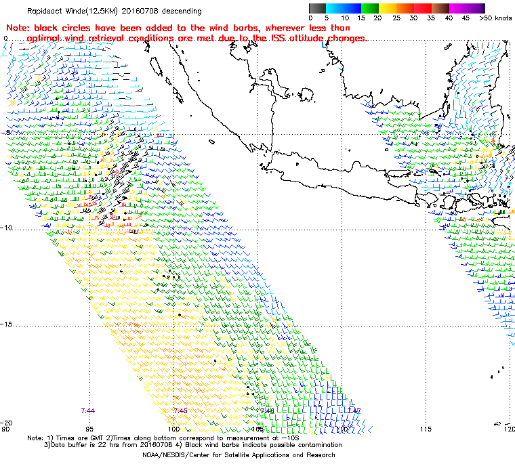Viewport: 515px width, 466px height.
Task: Click the cyan-to-blue legend color band
Action: pos(344,8)
